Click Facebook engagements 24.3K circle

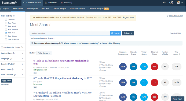point(123,67)
